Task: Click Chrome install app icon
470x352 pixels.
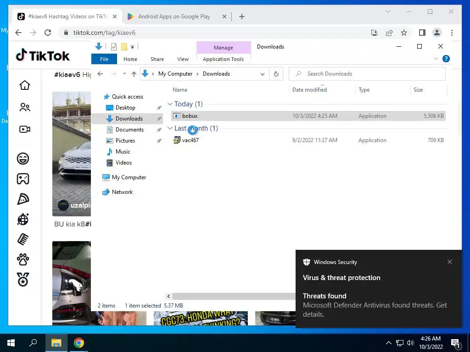Action: [375, 33]
